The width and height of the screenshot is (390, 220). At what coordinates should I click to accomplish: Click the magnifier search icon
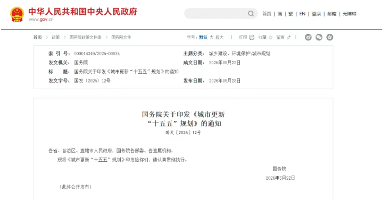coord(251,13)
